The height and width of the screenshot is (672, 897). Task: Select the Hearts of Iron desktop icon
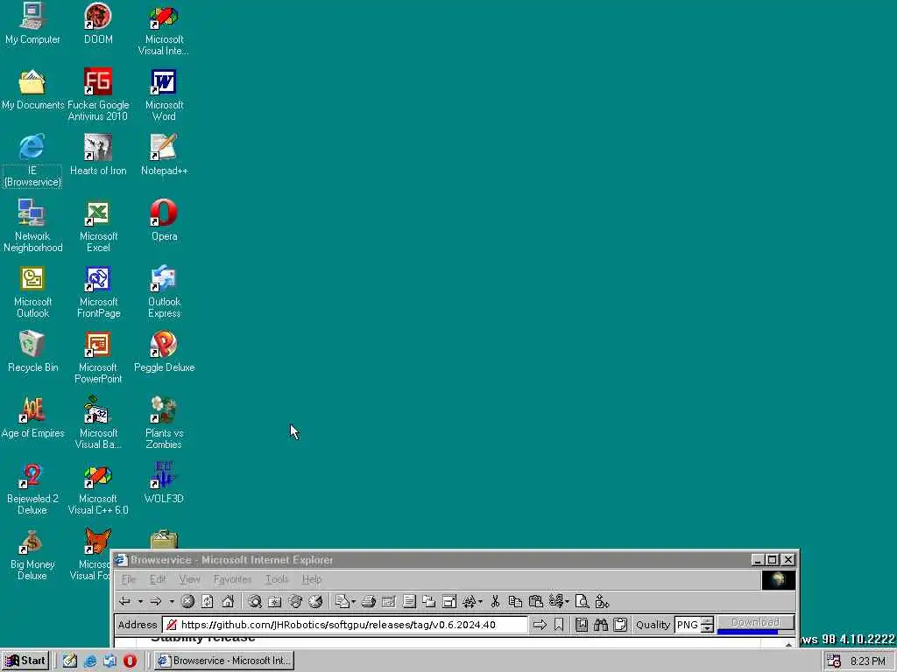(x=98, y=155)
